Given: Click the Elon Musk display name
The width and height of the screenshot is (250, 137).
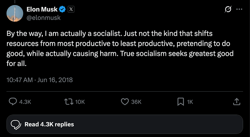Looking at the screenshot, I should click(x=42, y=9).
